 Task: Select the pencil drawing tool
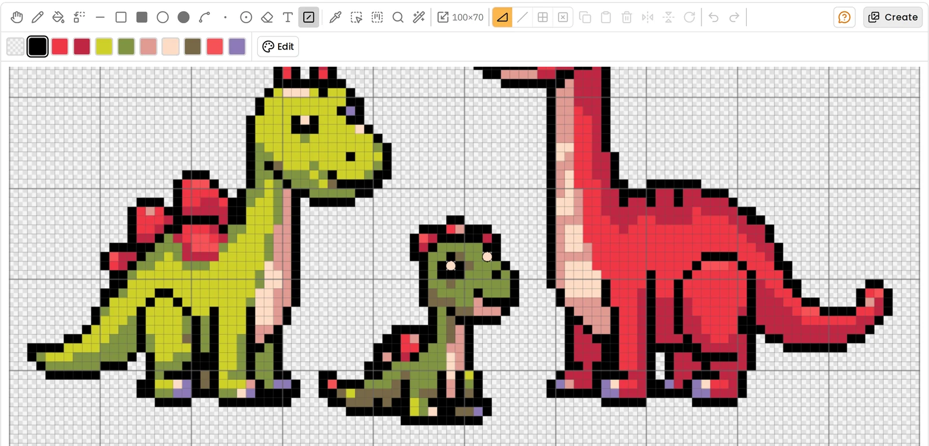(38, 17)
